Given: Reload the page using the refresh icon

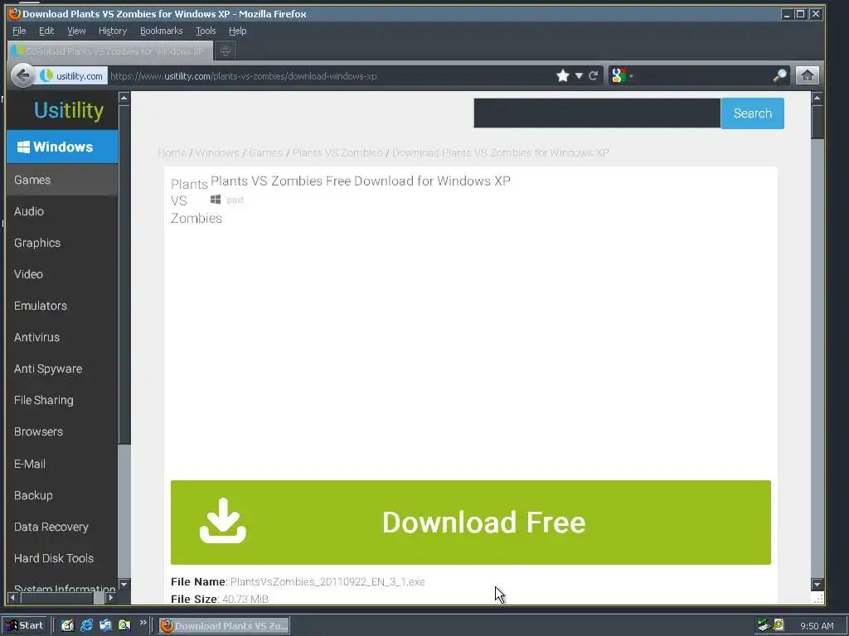Looking at the screenshot, I should point(594,75).
